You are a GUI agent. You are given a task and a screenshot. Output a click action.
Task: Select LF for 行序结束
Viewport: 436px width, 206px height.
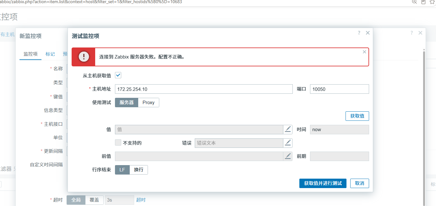(122, 170)
